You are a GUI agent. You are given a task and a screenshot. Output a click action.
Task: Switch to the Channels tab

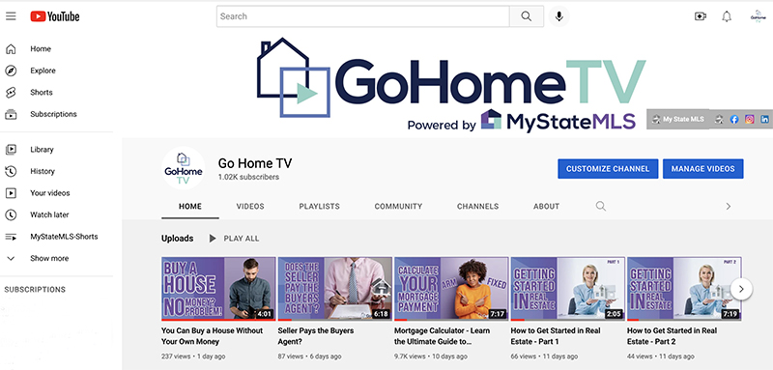click(x=477, y=206)
